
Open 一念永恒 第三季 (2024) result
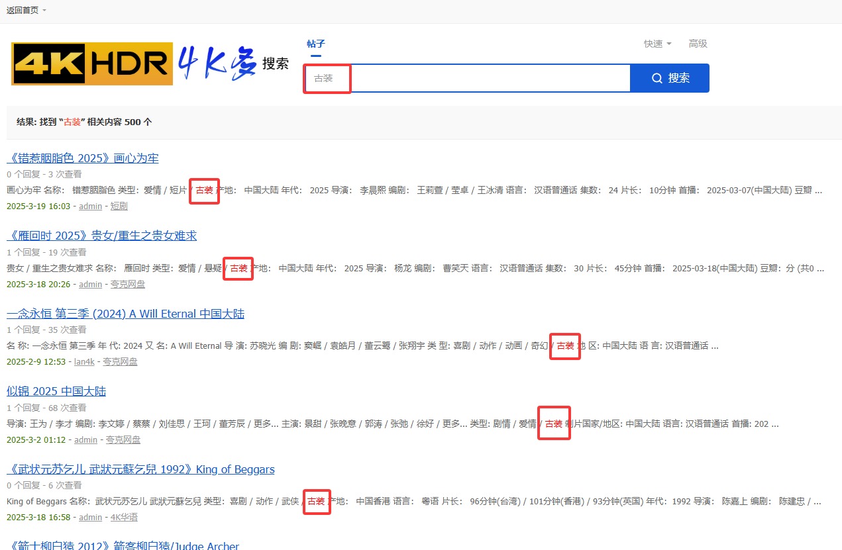point(125,314)
